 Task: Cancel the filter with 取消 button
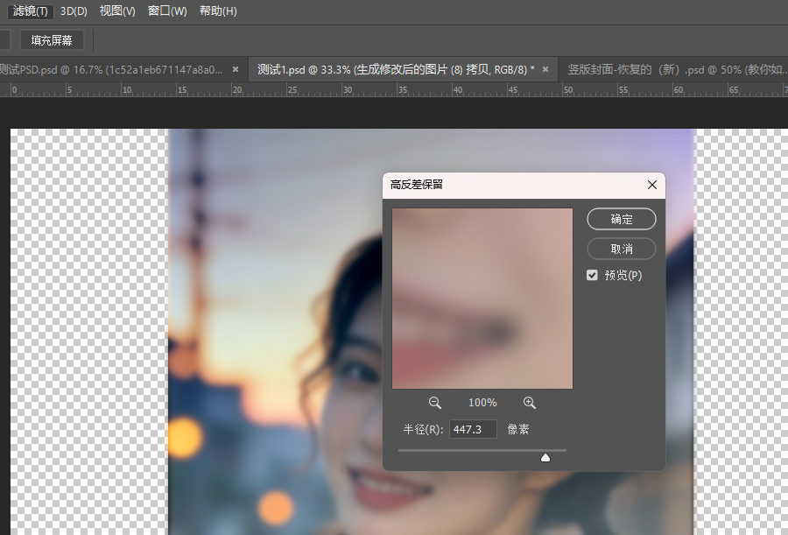coord(621,249)
